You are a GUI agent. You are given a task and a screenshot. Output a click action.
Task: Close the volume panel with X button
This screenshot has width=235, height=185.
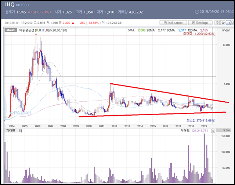click(213, 131)
